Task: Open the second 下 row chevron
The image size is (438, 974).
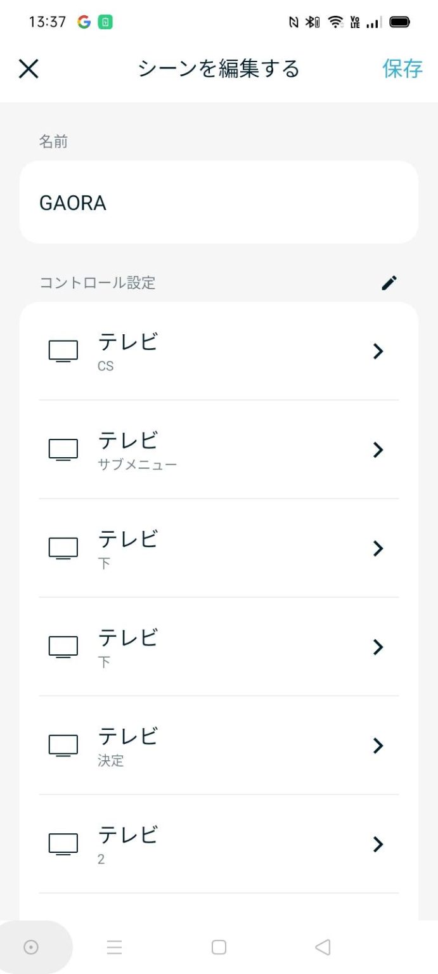Action: point(378,647)
